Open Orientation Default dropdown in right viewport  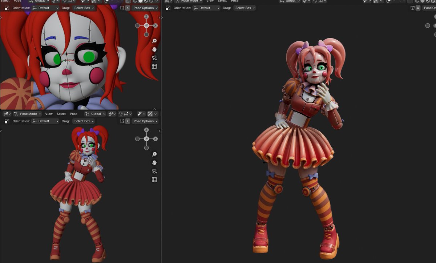pos(206,8)
